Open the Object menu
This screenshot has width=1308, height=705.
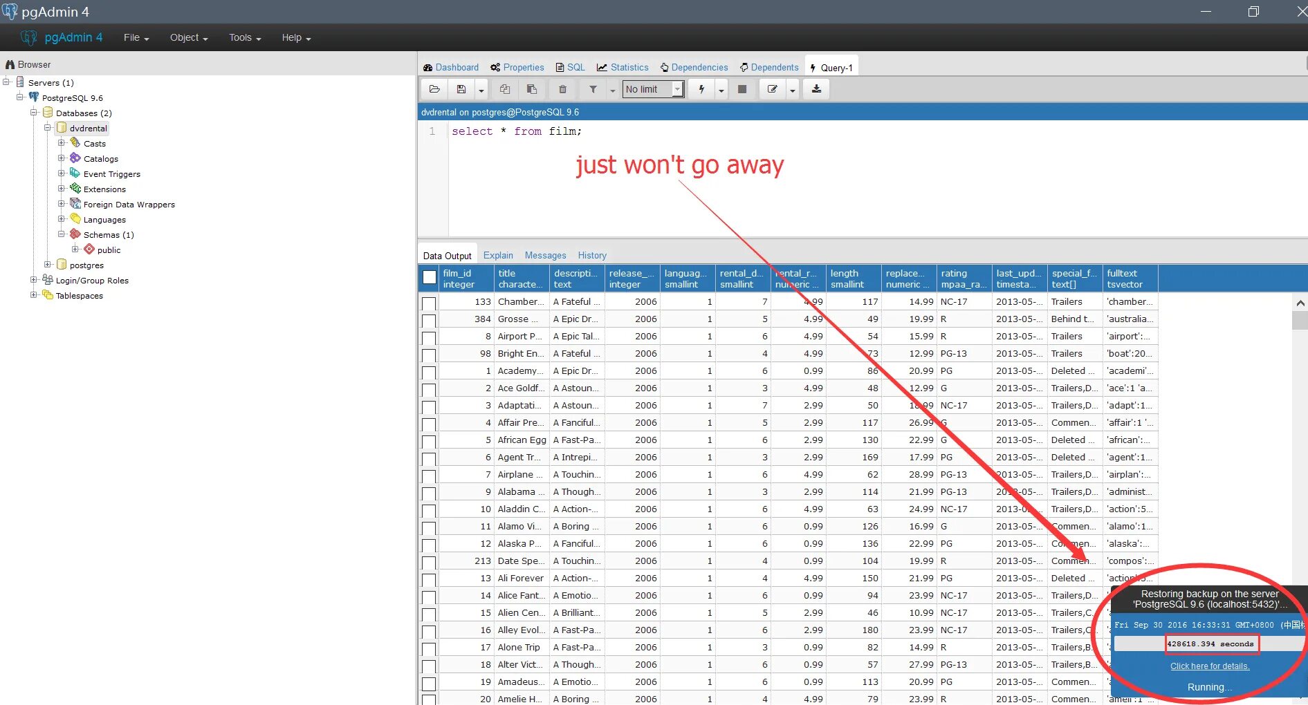(x=189, y=37)
